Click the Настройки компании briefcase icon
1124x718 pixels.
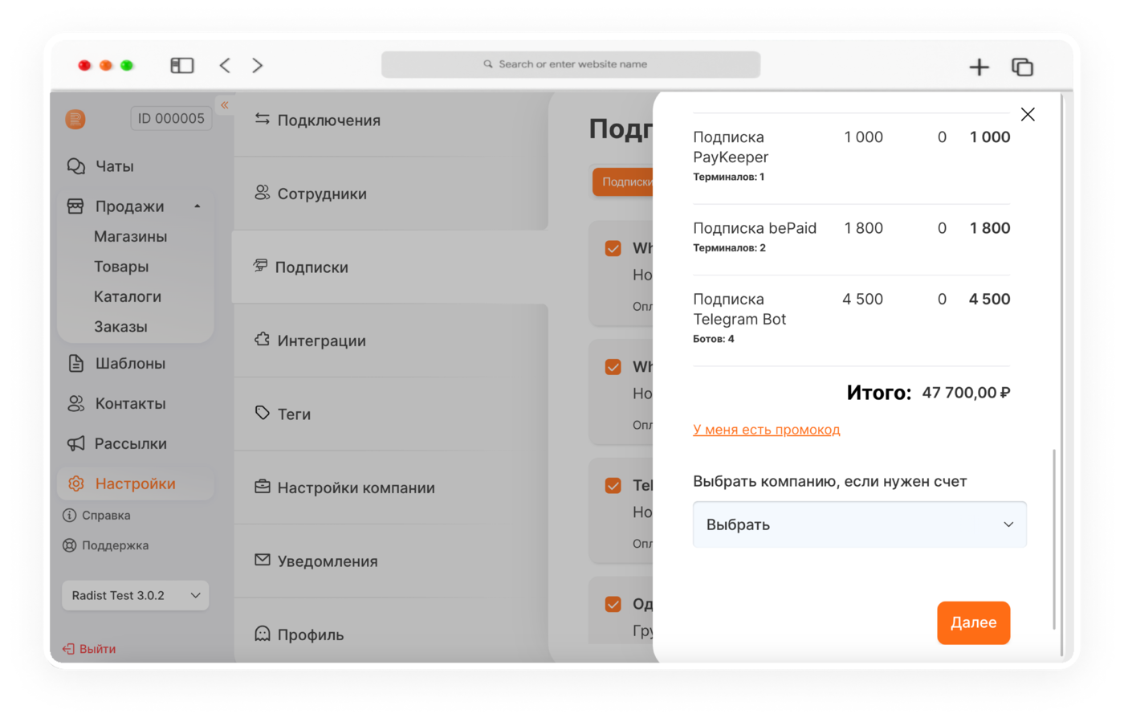pos(263,487)
